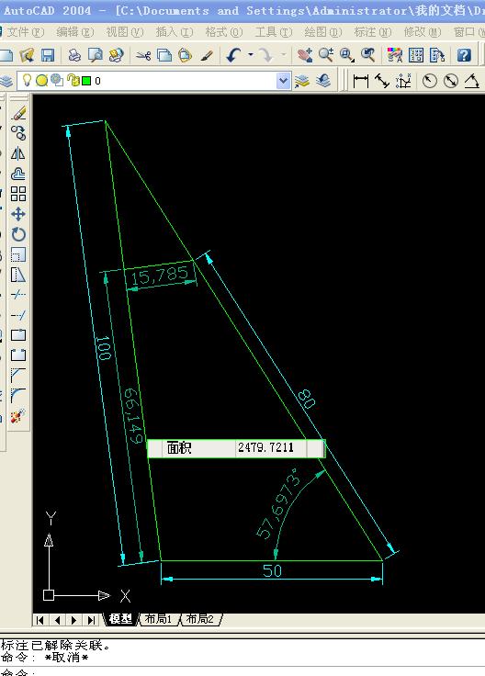Viewport: 485px width, 676px height.
Task: Click layer 0 green color swatch
Action: 86,81
